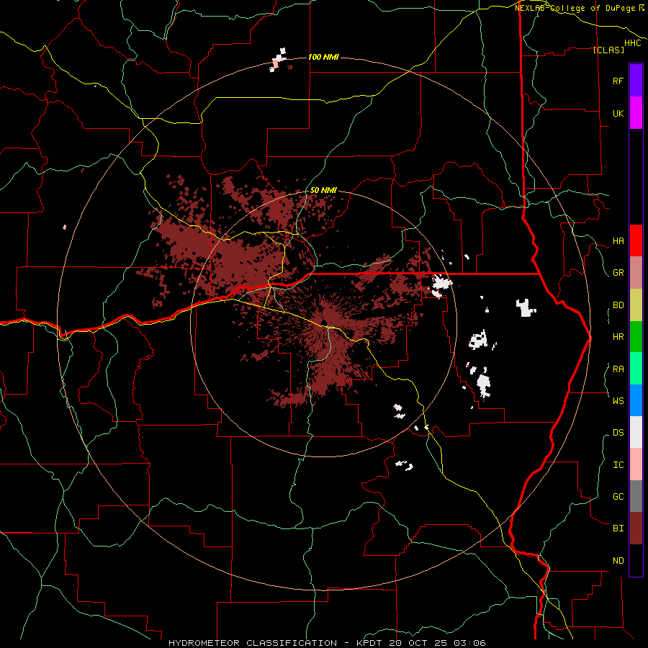The height and width of the screenshot is (648, 648).
Task: Click the 03:06 time stamp
Action: (471, 643)
